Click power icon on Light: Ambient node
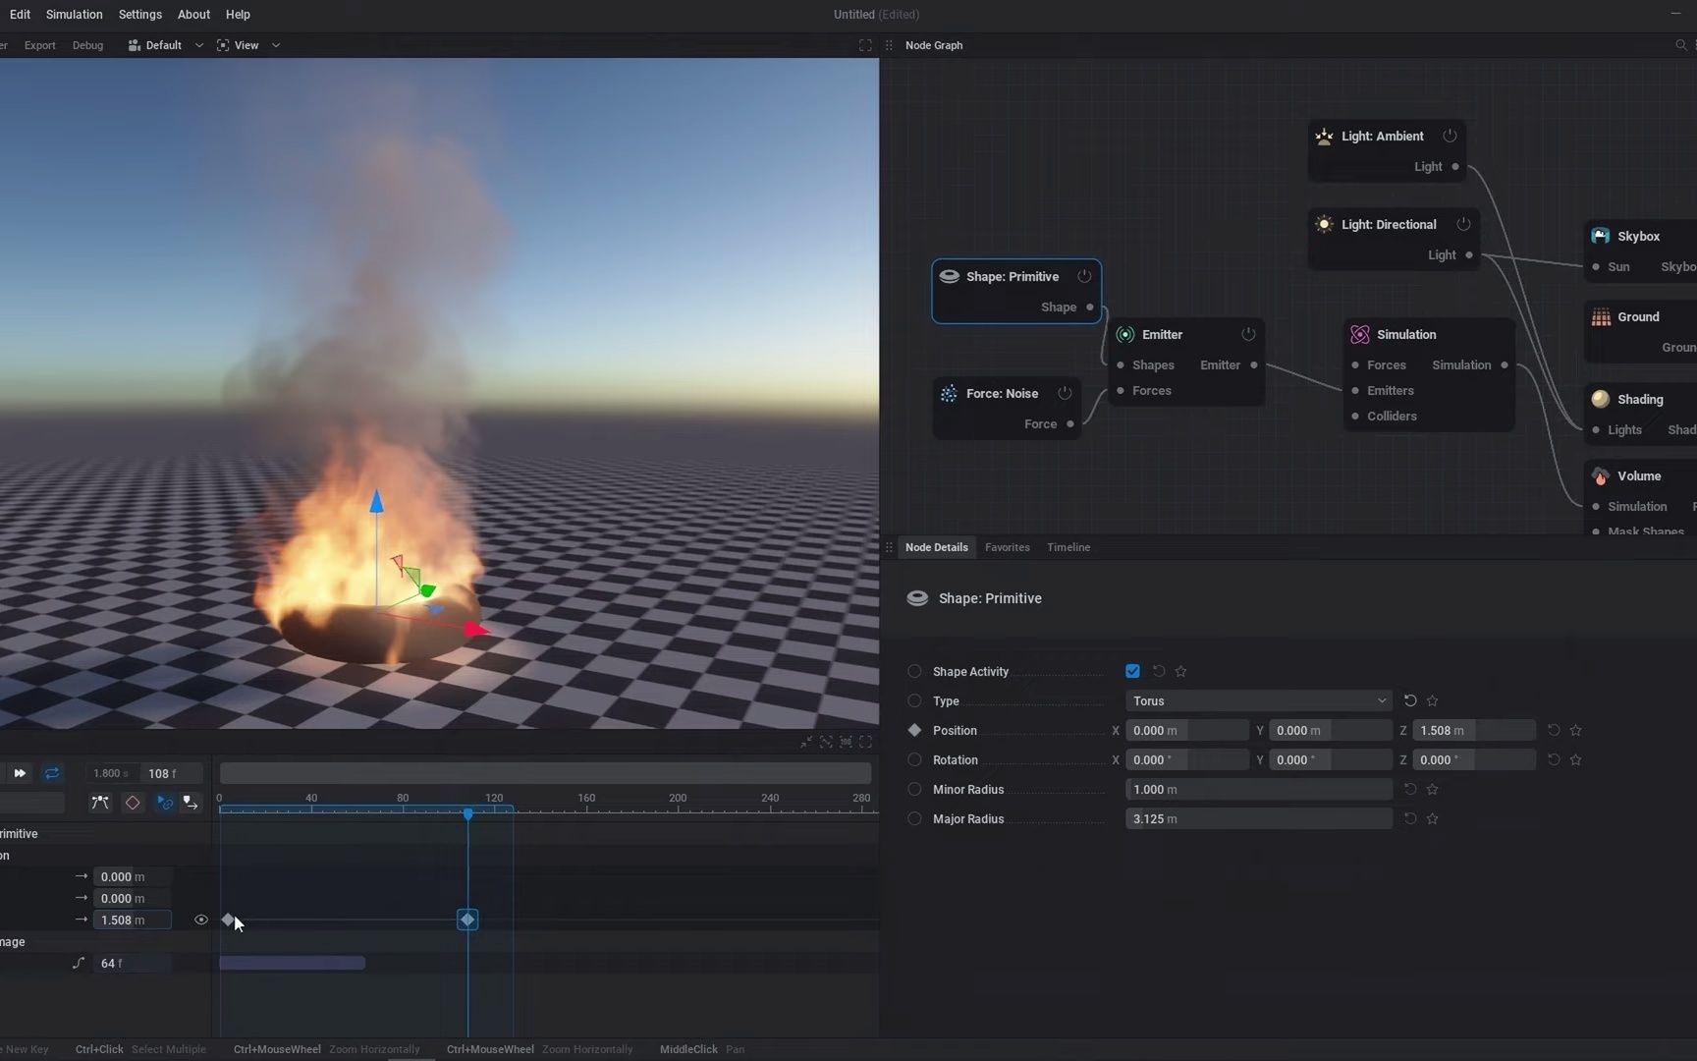1697x1061 pixels. click(x=1450, y=136)
